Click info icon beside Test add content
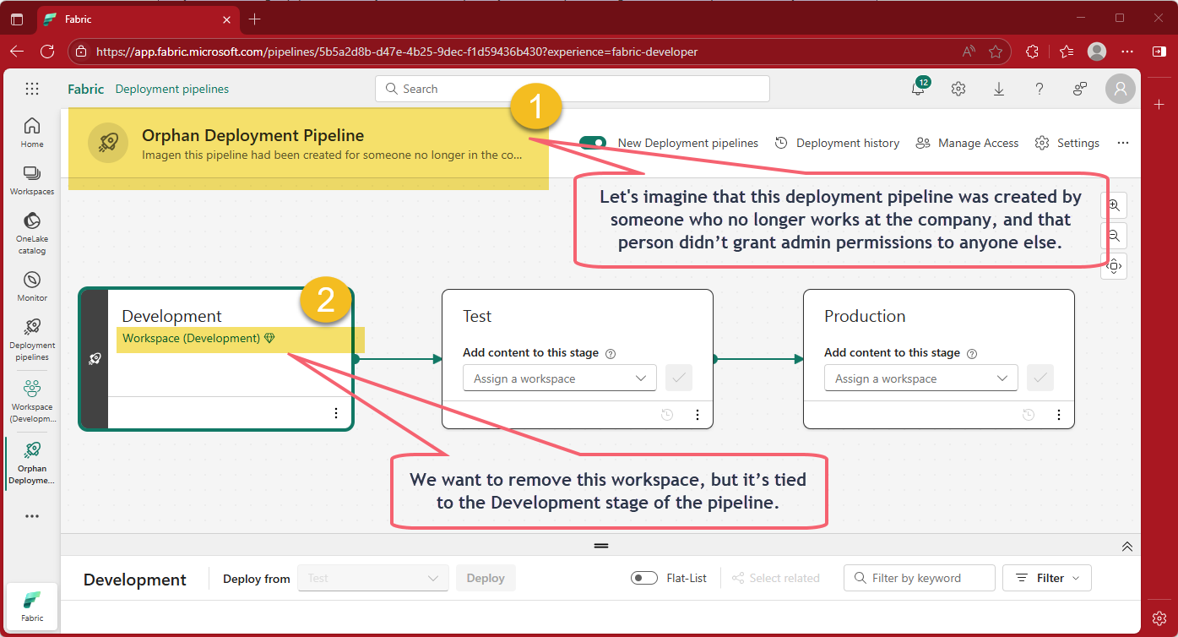1178x637 pixels. tap(611, 354)
